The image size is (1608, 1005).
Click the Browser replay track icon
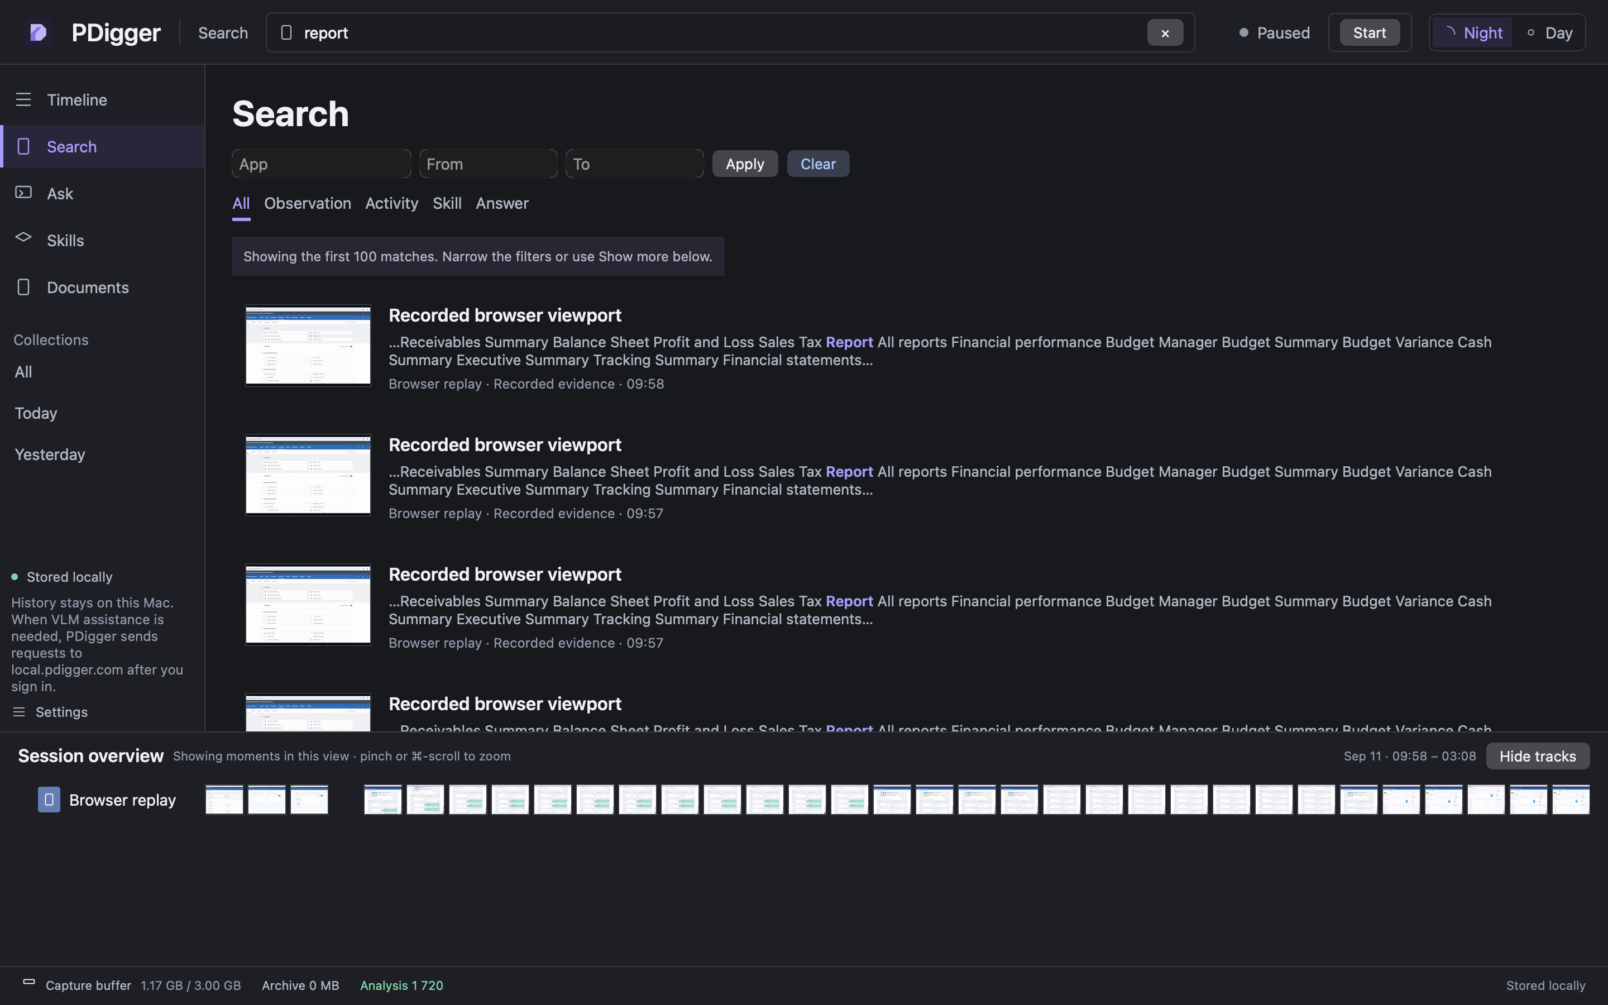(49, 800)
